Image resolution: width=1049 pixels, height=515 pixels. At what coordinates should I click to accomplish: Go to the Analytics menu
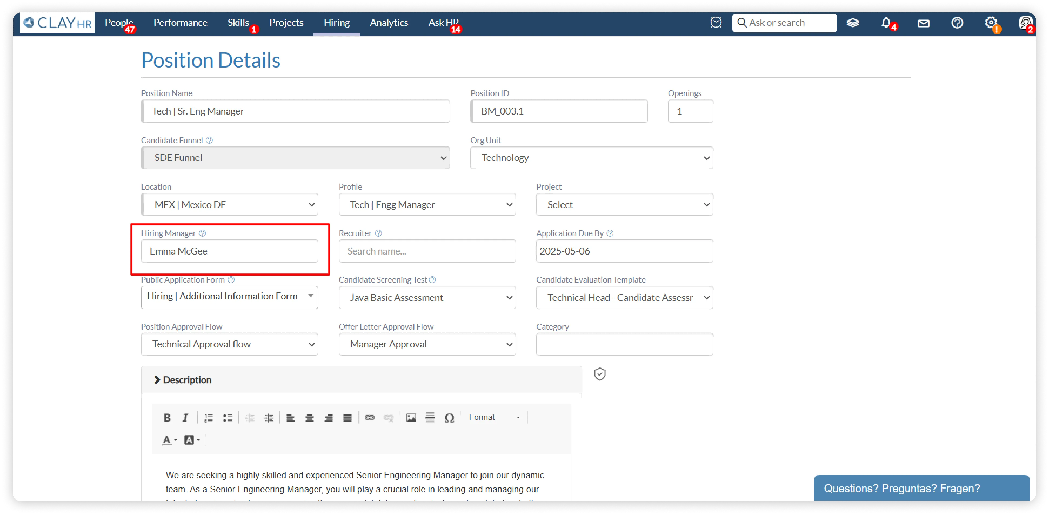[389, 23]
